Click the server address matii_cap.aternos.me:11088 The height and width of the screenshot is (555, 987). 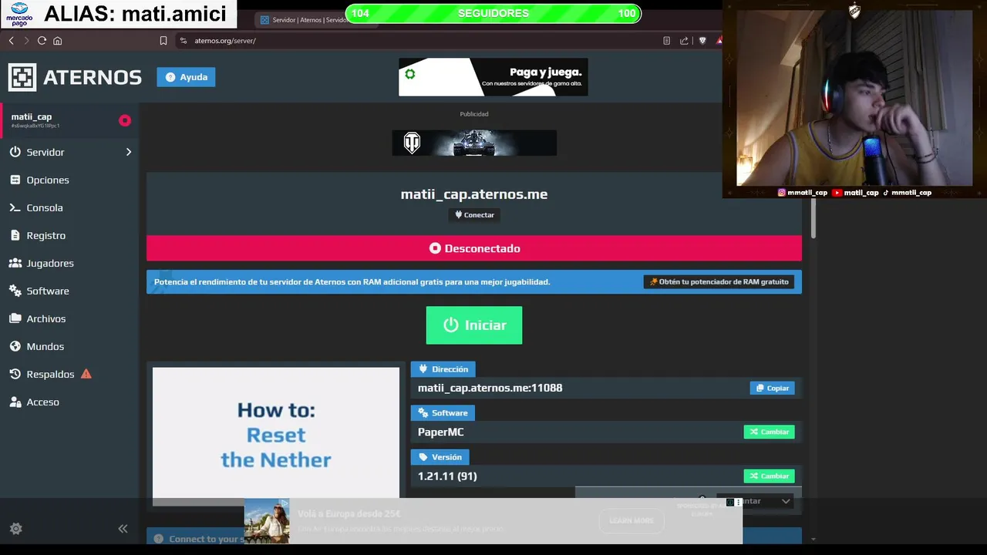[x=490, y=388]
